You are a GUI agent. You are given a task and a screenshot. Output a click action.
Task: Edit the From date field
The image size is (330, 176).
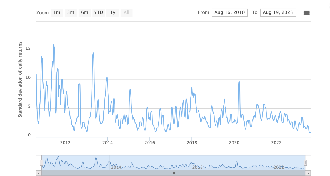coord(230,13)
